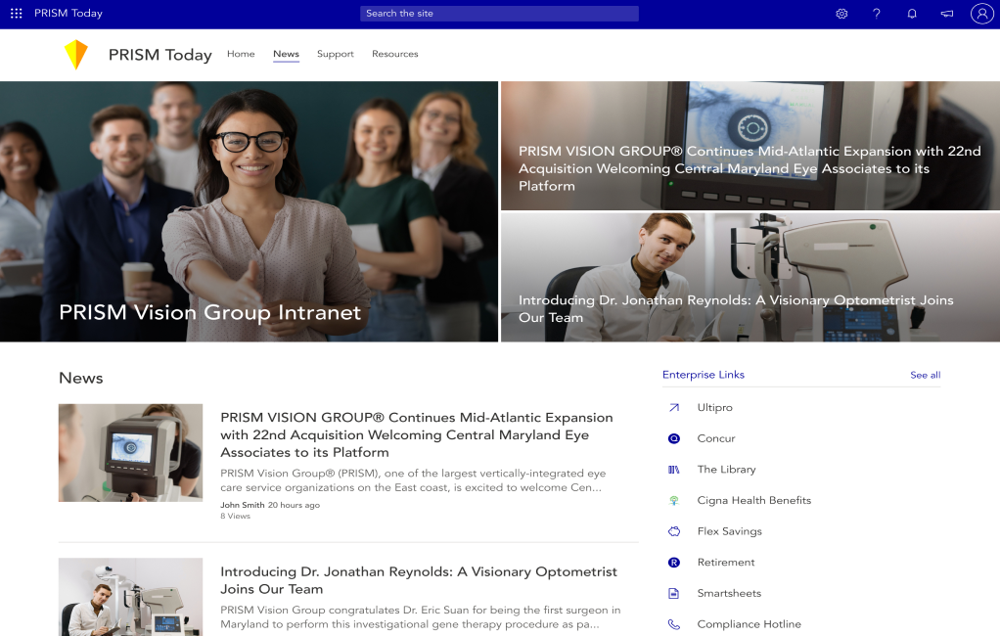
Task: Click the Dr. Eric Suan article summary text
Action: [421, 617]
